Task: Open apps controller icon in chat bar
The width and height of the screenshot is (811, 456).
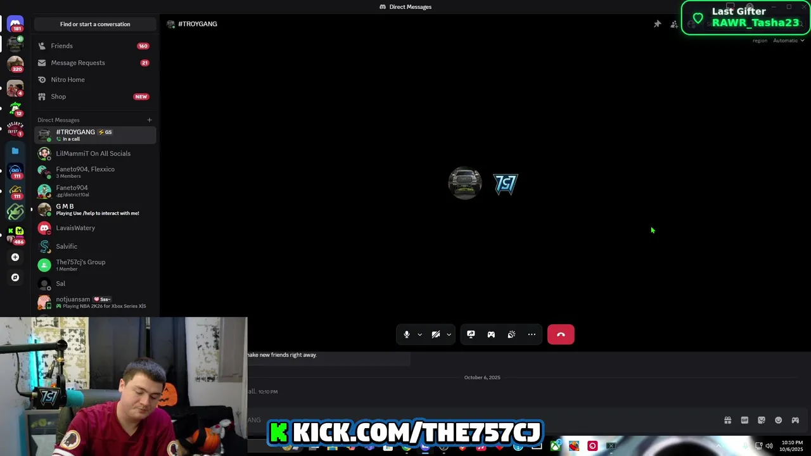Action: click(x=795, y=420)
